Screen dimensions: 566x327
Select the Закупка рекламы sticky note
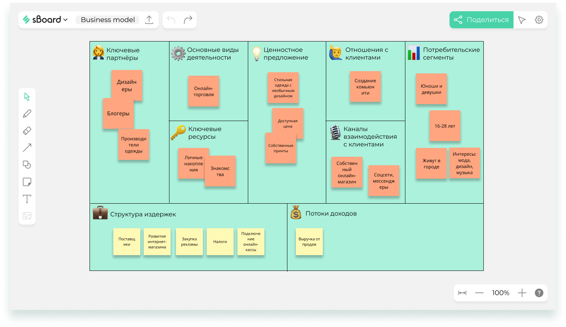pos(189,242)
